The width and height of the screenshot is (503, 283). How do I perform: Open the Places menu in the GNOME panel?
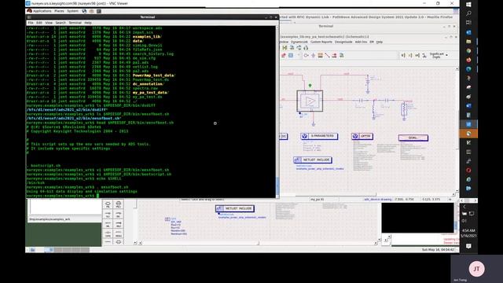(x=59, y=11)
